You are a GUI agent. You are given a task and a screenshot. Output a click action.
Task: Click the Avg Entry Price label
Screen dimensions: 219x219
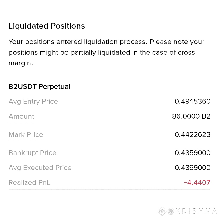click(x=33, y=102)
